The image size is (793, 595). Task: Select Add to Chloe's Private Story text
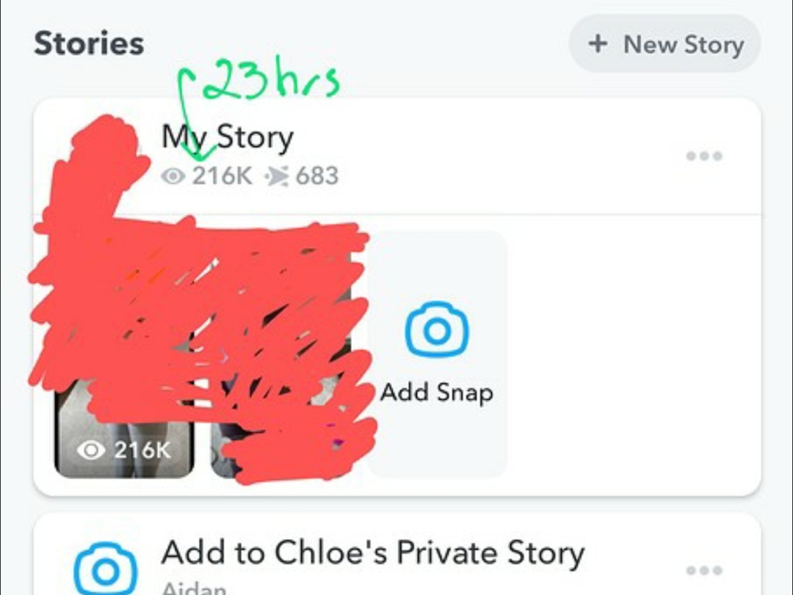(373, 553)
